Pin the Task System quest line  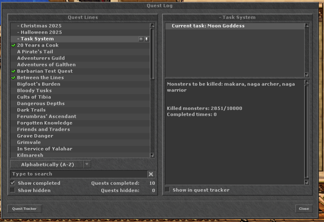point(147,39)
